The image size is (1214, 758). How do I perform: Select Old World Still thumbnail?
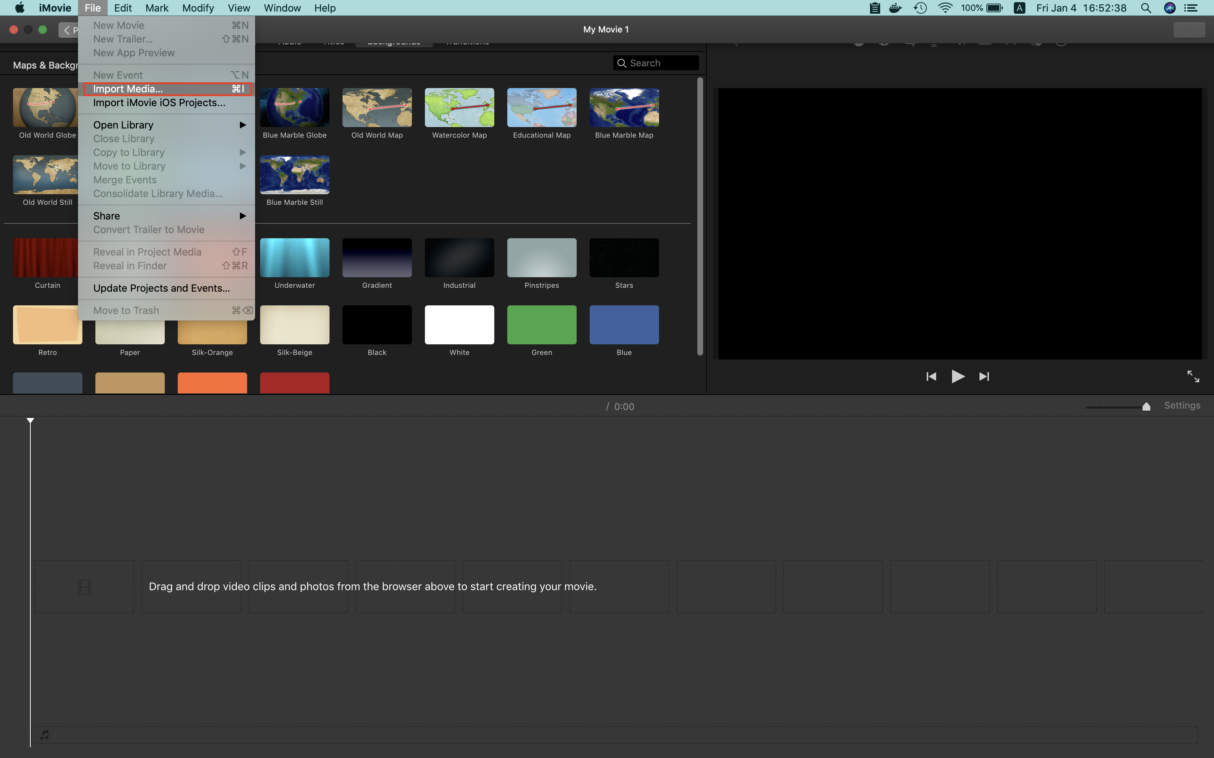click(x=46, y=175)
